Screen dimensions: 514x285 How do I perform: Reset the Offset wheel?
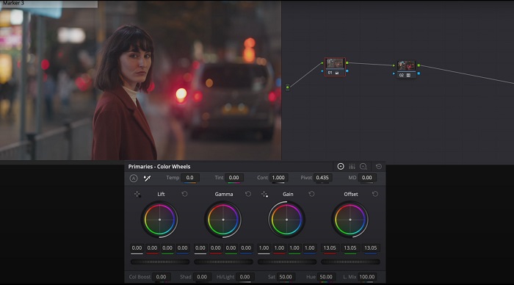[x=375, y=194]
